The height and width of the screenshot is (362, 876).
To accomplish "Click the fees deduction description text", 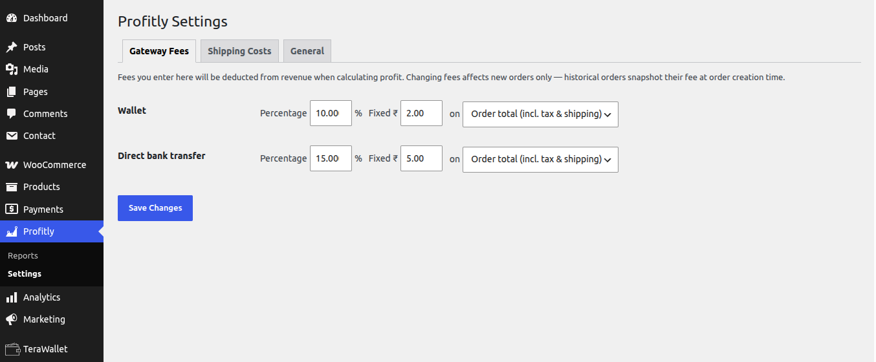I will pos(451,78).
